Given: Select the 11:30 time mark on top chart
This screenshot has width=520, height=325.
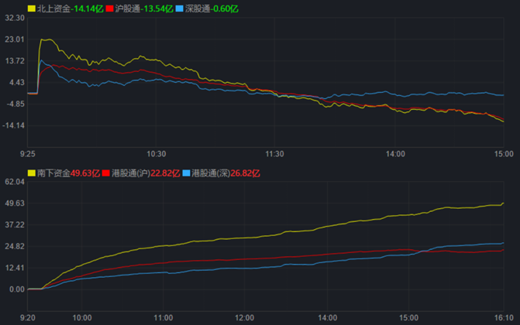Looking at the screenshot, I should [275, 154].
